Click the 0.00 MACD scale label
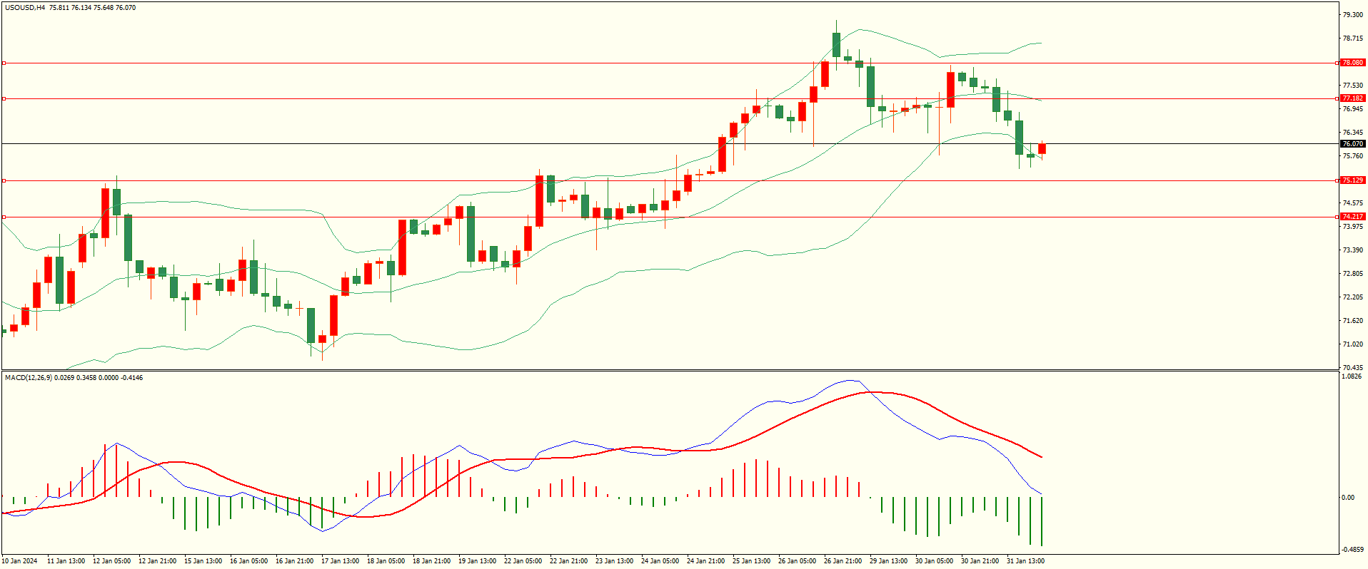The image size is (1368, 569). point(1348,498)
